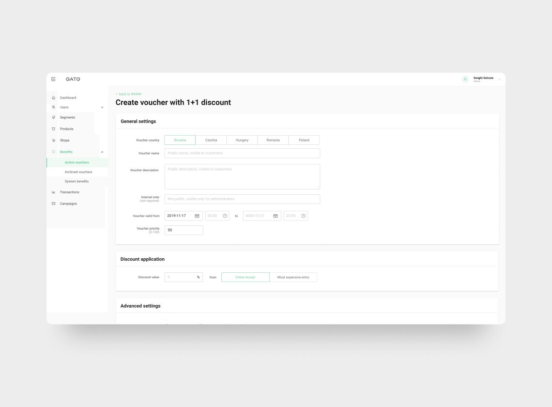Click the Voucher description text area
The width and height of the screenshot is (552, 407).
point(242,176)
